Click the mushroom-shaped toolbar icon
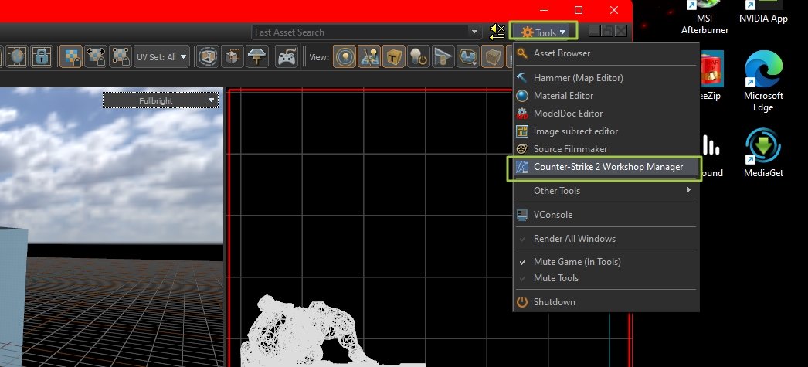Screen dimensions: 808x367 click(x=256, y=57)
